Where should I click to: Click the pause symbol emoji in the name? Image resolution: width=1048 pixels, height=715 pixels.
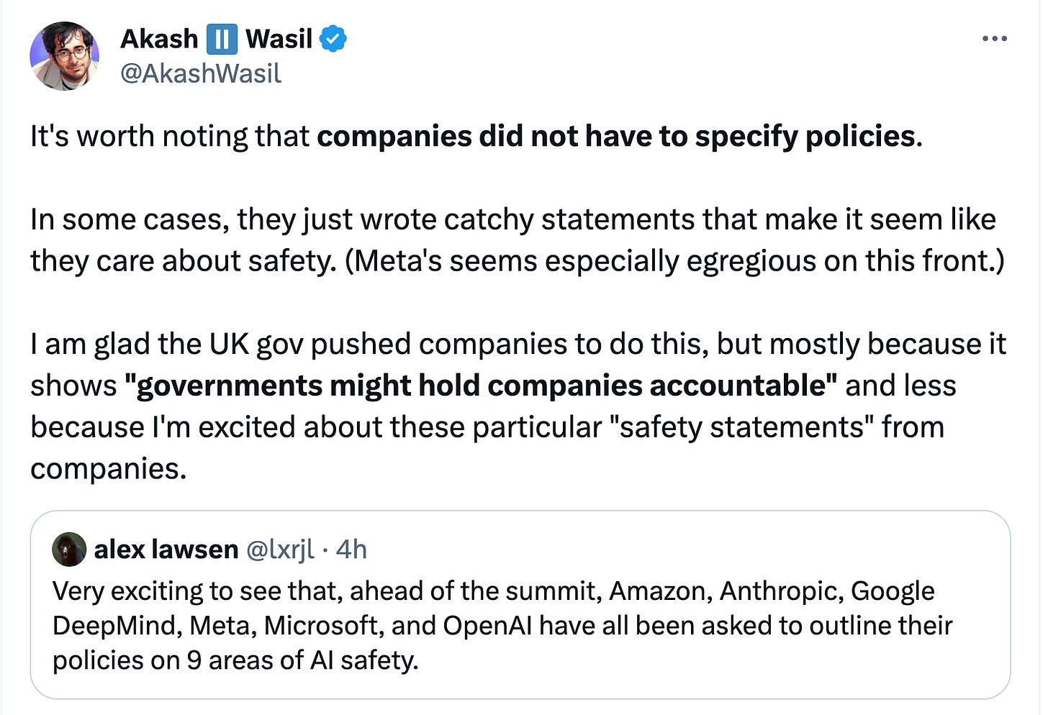click(222, 39)
